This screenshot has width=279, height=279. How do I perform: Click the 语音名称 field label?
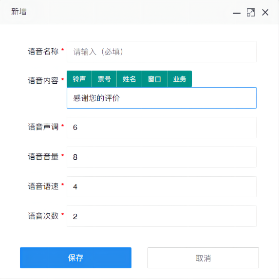pyautogui.click(x=43, y=52)
